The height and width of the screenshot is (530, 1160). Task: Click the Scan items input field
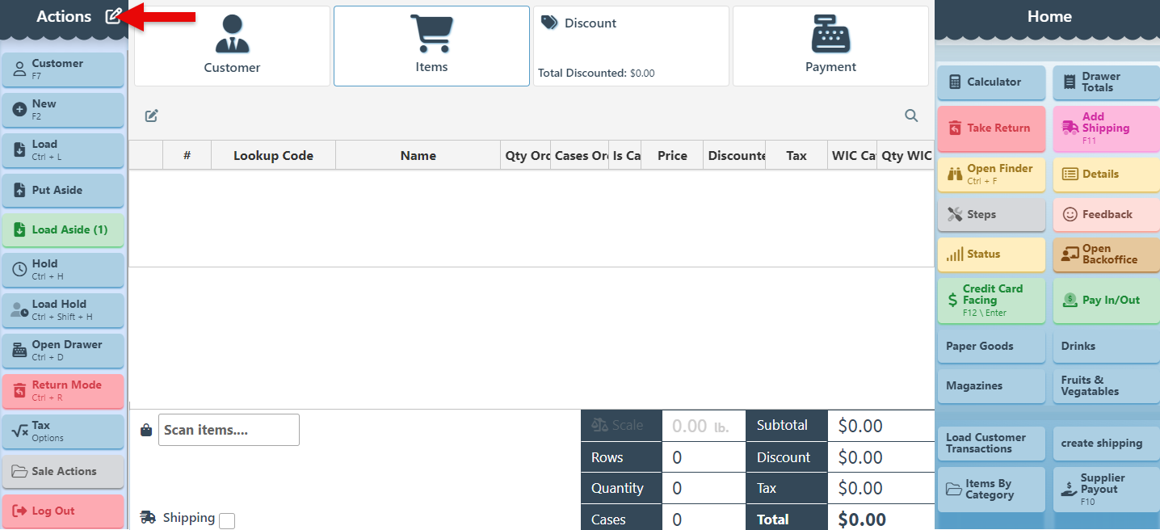tap(229, 430)
